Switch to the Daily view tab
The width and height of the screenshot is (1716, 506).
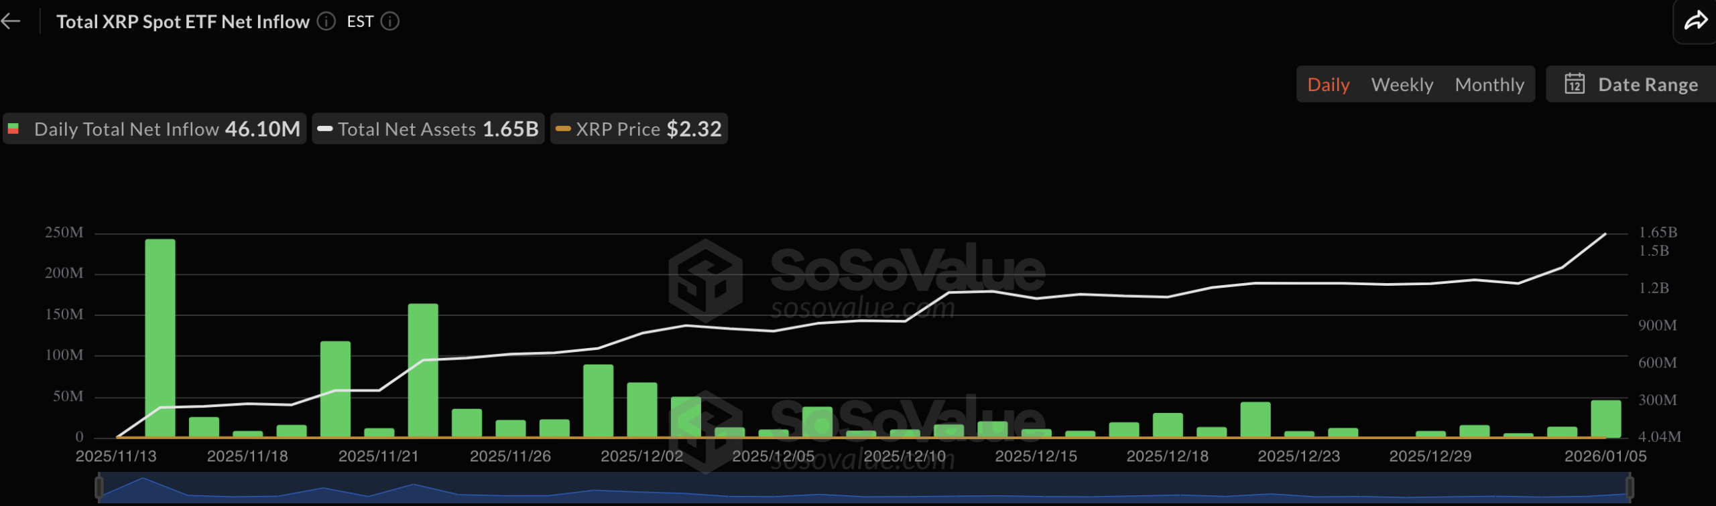pyautogui.click(x=1328, y=84)
